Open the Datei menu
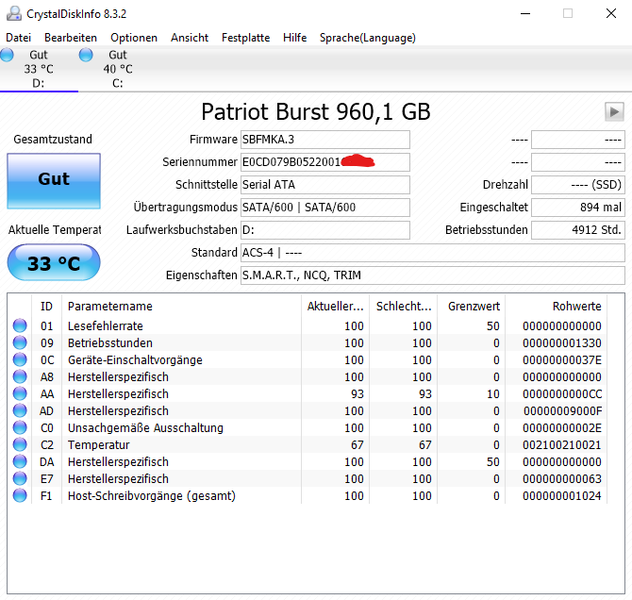Viewport: 632px width, 600px height. point(18,38)
